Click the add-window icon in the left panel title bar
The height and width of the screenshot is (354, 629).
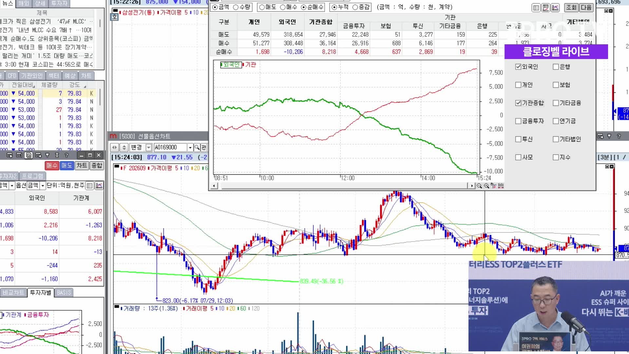pos(10,155)
